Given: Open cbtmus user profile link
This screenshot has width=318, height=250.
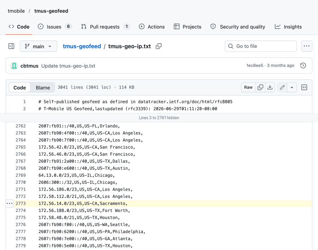Looking at the screenshot, I should (29, 66).
